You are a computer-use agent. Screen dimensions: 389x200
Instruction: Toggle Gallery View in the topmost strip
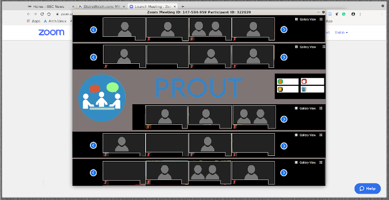click(305, 19)
